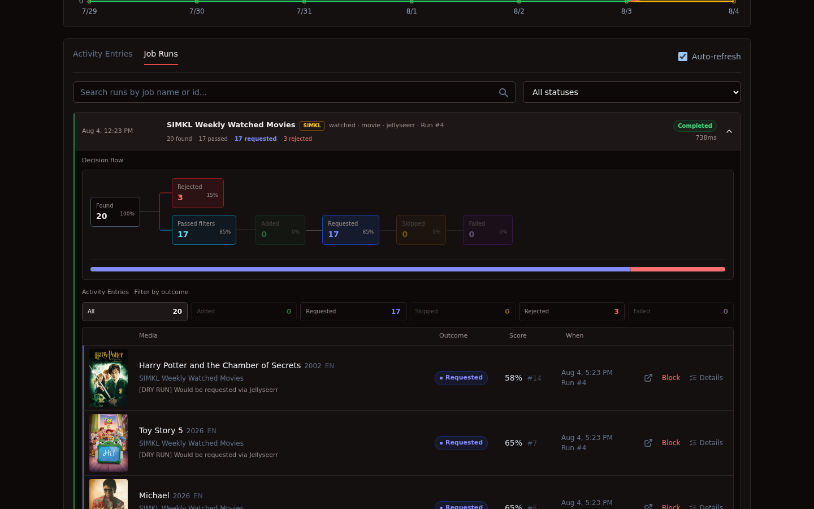
Task: Select the Requested 17 flow node
Action: (350, 230)
